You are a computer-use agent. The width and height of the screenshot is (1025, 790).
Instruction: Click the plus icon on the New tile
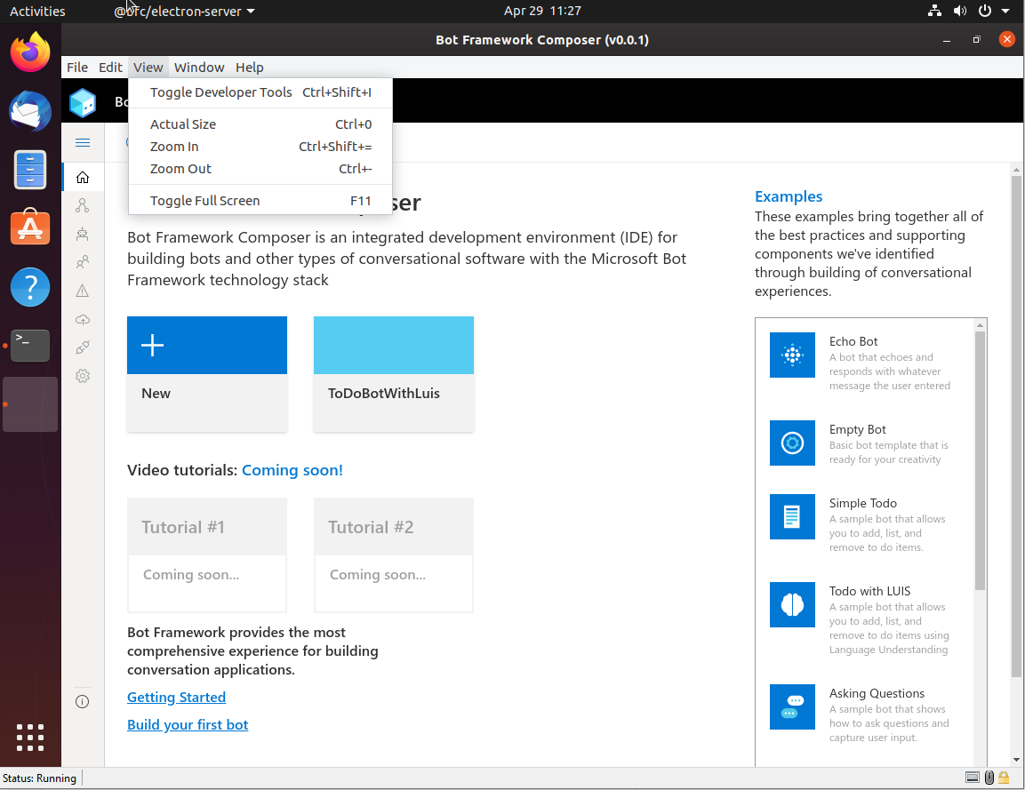point(152,345)
